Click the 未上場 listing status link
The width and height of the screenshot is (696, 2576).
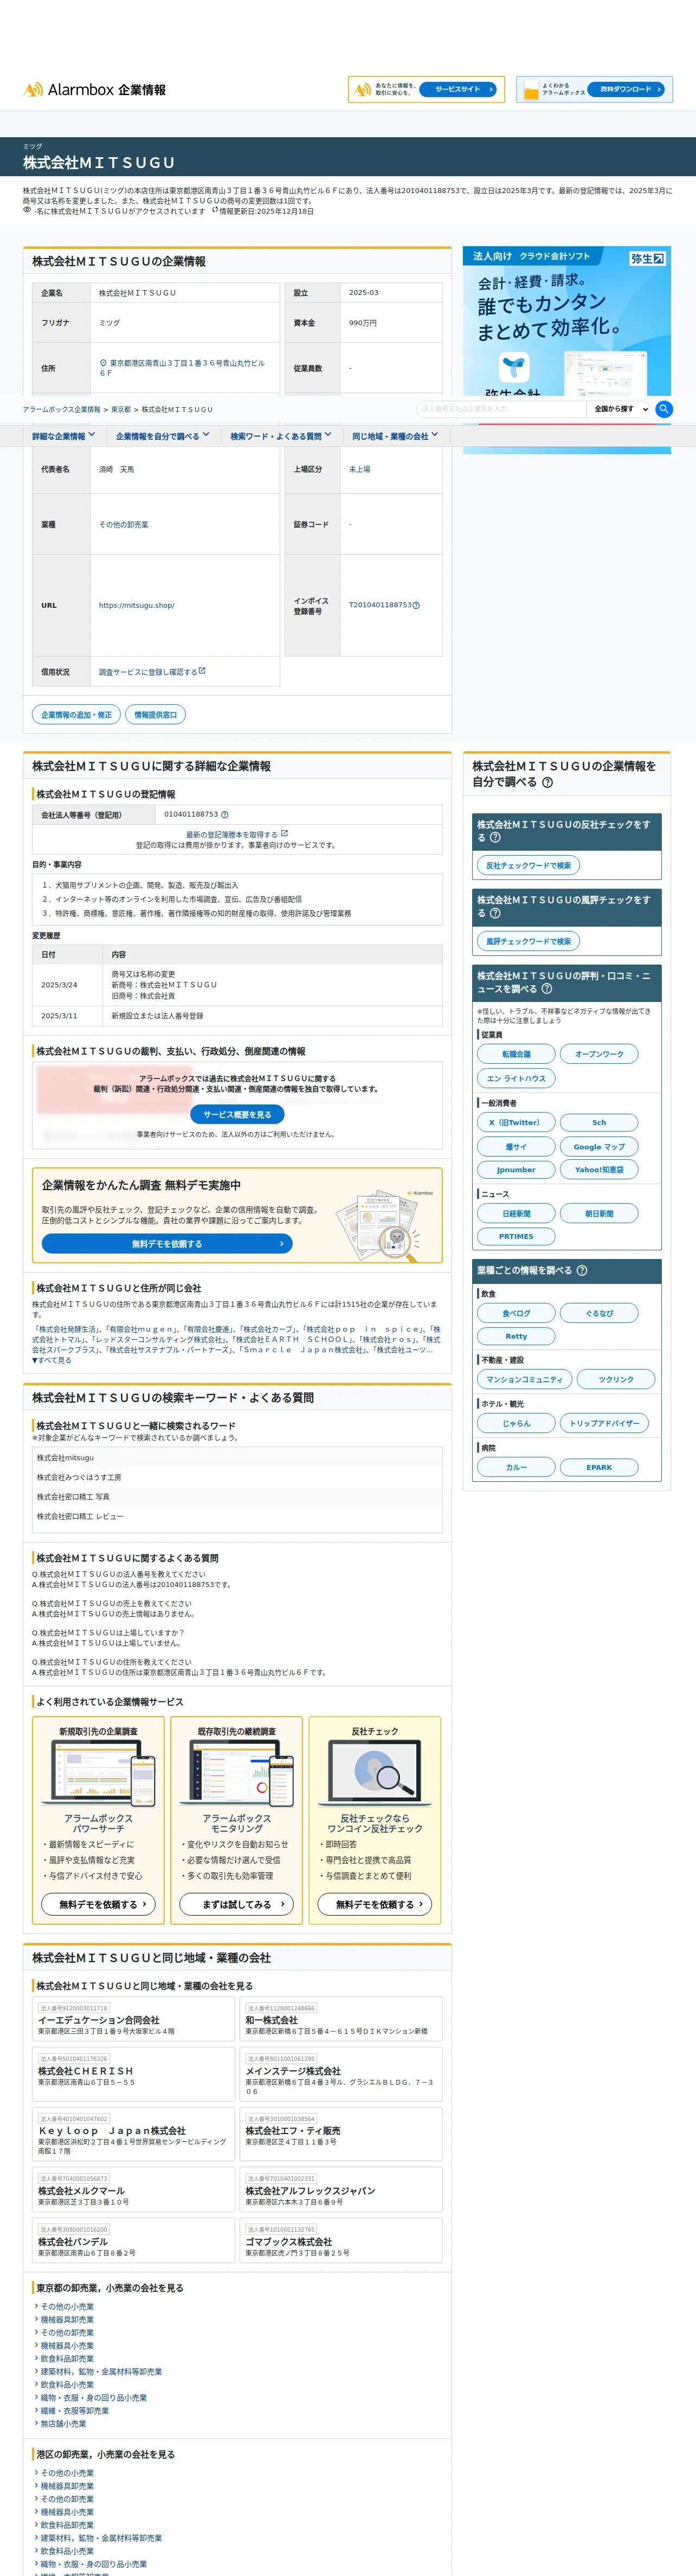click(360, 469)
